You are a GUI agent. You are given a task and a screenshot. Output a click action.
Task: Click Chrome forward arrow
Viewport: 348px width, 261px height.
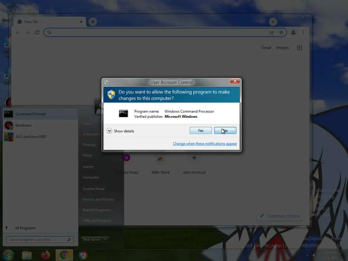pos(27,32)
